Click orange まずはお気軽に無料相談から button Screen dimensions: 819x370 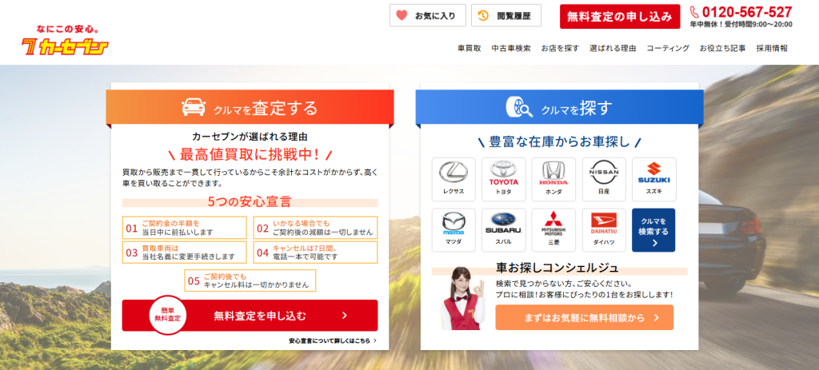pyautogui.click(x=584, y=317)
